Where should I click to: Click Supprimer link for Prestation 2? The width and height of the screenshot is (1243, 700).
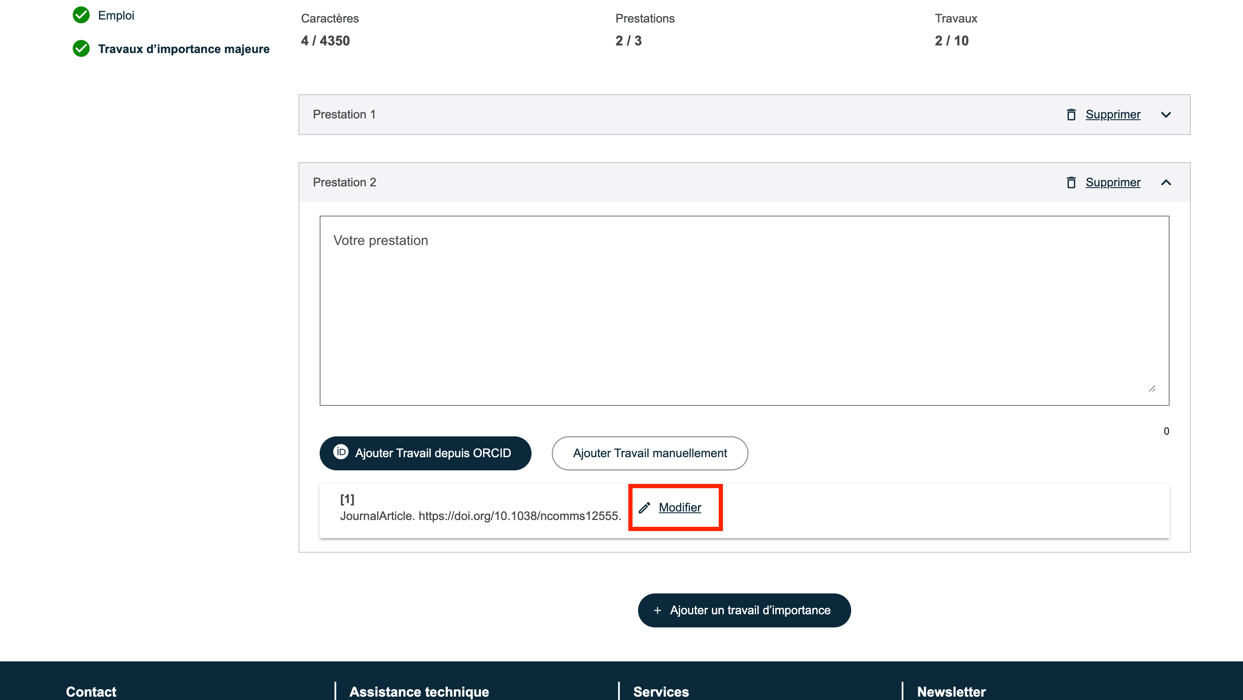click(x=1113, y=183)
